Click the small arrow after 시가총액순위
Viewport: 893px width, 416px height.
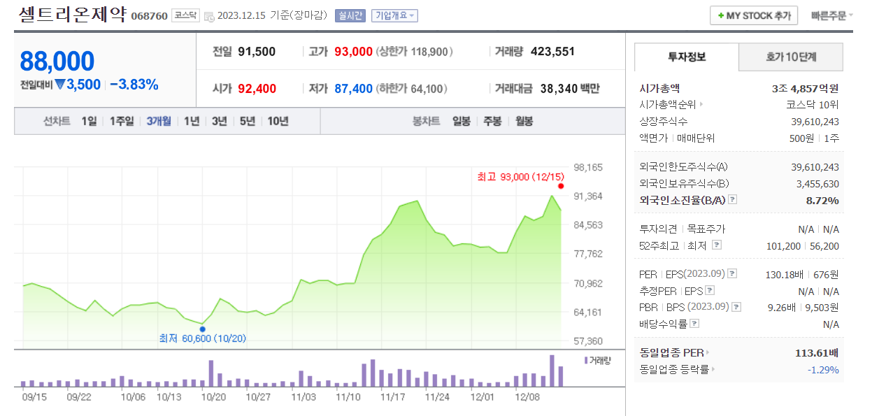pyautogui.click(x=701, y=105)
